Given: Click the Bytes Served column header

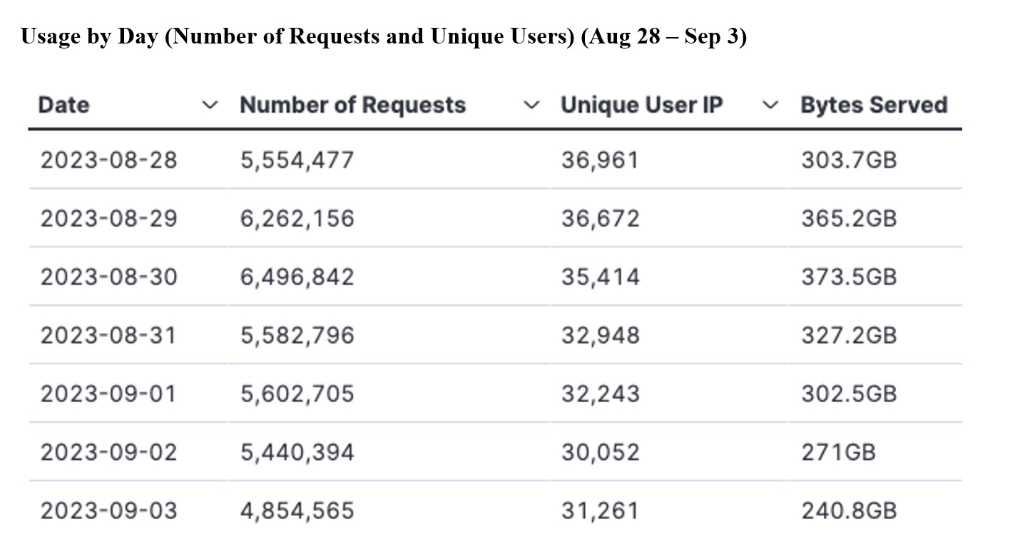Looking at the screenshot, I should click(874, 105).
